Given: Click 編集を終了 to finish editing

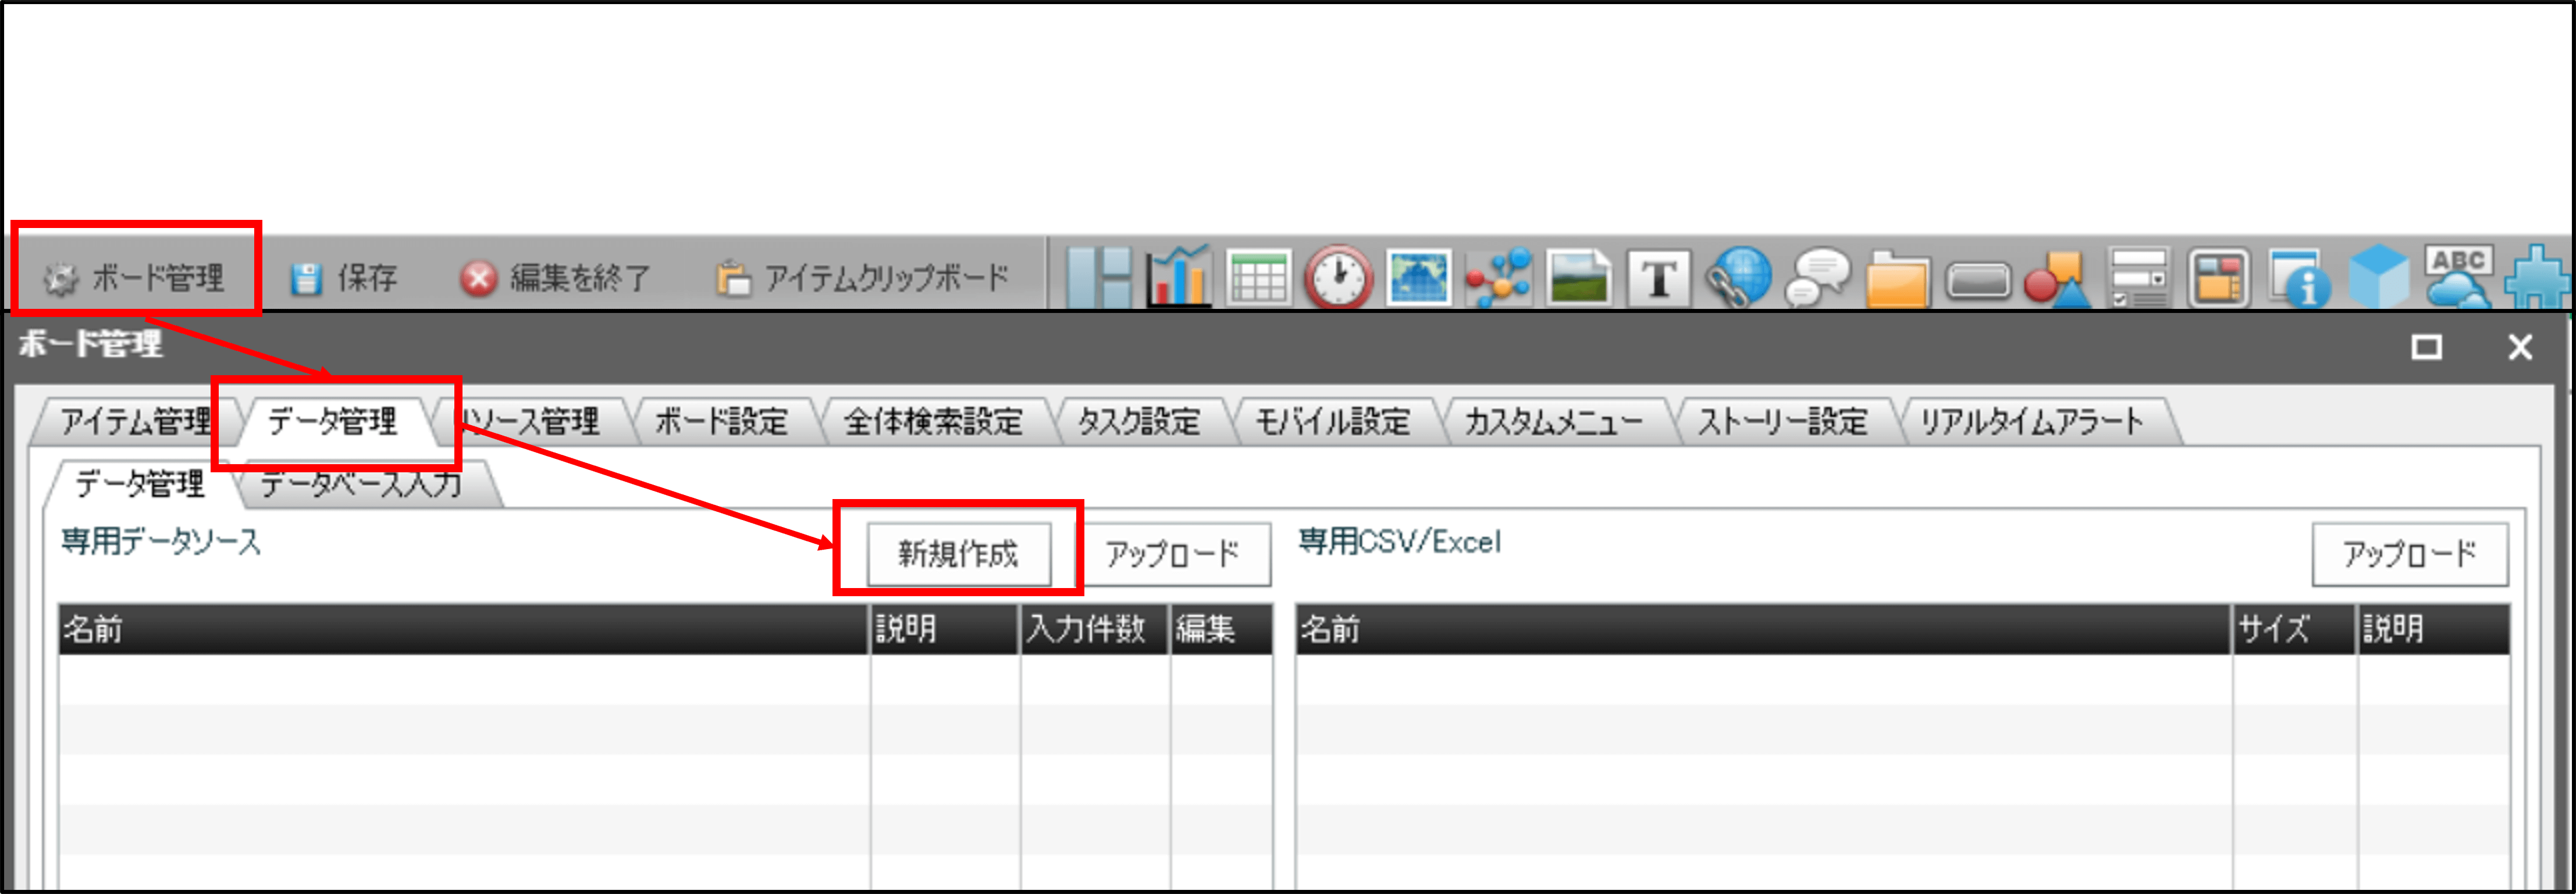Looking at the screenshot, I should (556, 277).
